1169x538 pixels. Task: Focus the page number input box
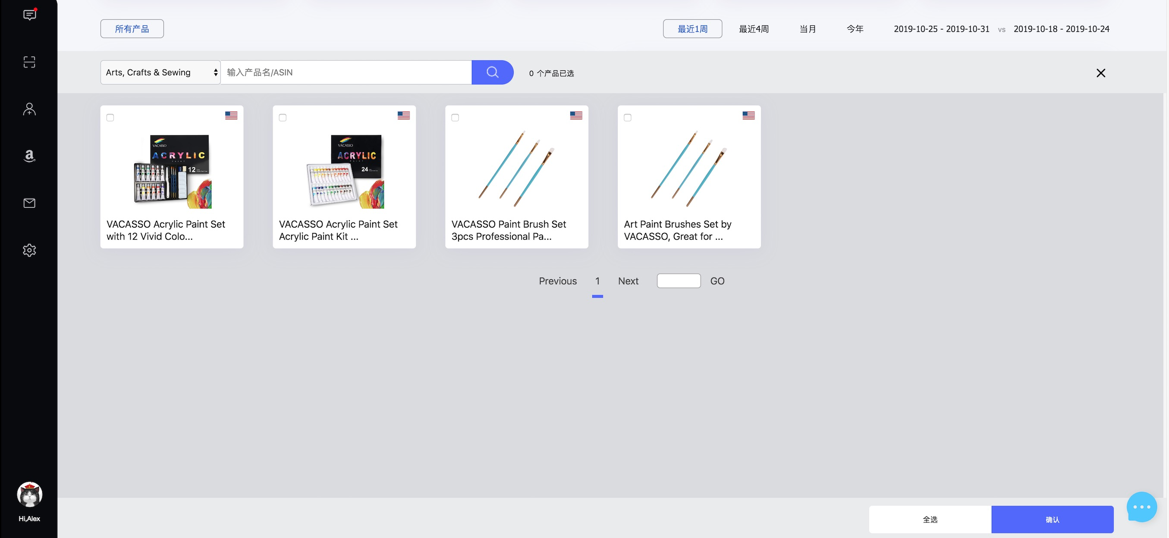click(x=679, y=281)
